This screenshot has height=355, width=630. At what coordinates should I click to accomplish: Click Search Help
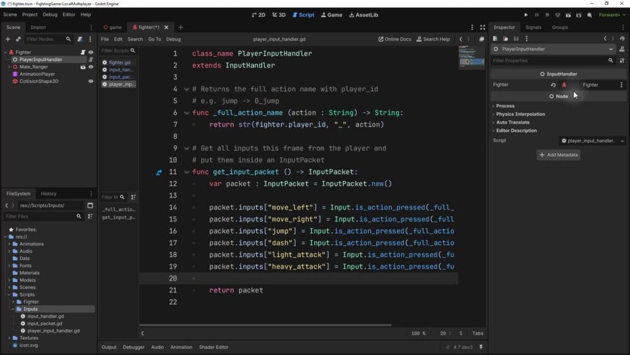click(433, 39)
